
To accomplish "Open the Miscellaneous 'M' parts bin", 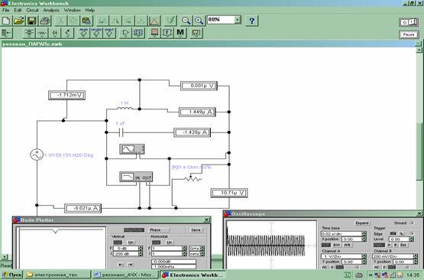I will 180,33.
